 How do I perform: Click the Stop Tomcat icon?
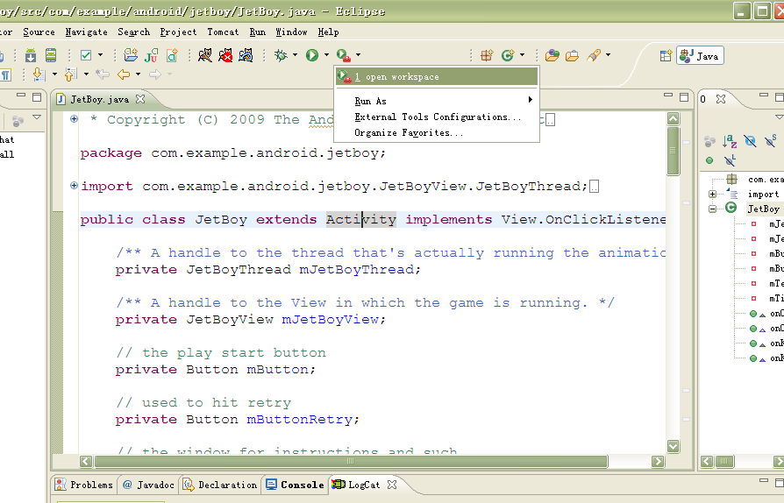tap(225, 55)
